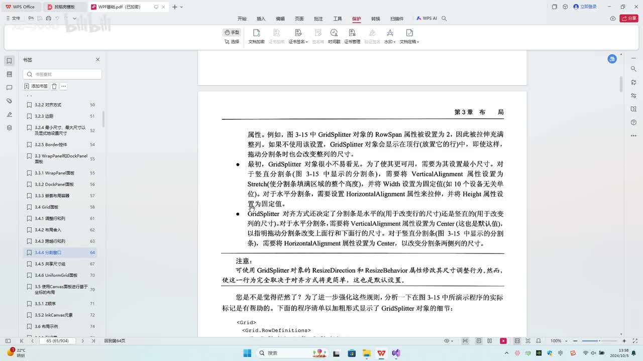Select the bookmarks sidebar icon
Viewport: 643px width, 361px height.
(x=9, y=61)
